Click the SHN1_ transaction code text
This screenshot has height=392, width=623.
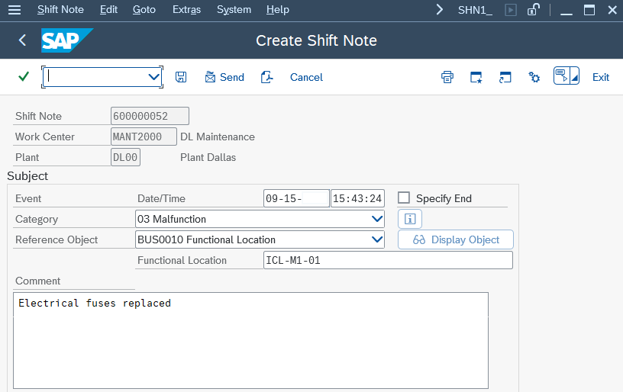pyautogui.click(x=475, y=10)
